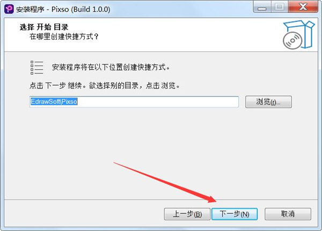Click the 点击 下一步 继续 instruction line

coord(105,86)
